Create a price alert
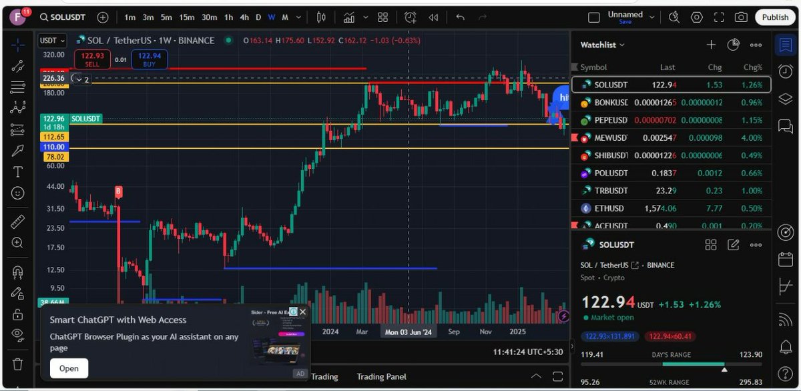 click(x=410, y=17)
